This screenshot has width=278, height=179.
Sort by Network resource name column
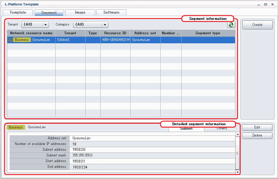coord(31,33)
